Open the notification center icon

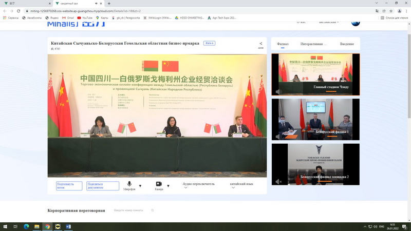point(405,226)
